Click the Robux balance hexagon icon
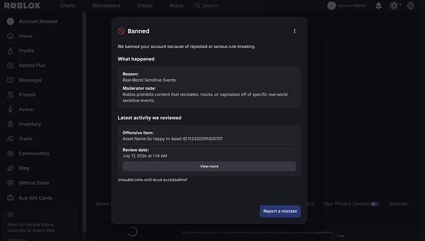Screen dimensions: 425x241 [394, 6]
